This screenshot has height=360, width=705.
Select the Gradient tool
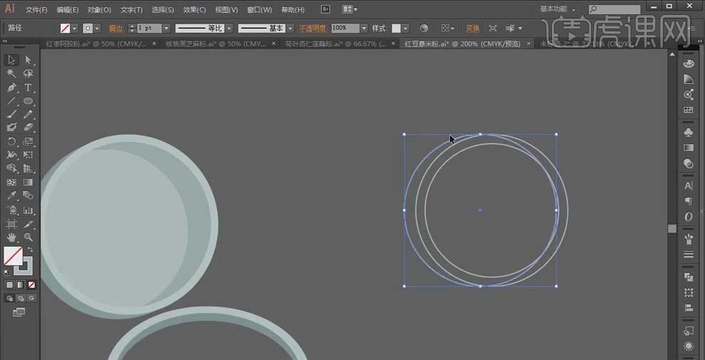(x=28, y=182)
